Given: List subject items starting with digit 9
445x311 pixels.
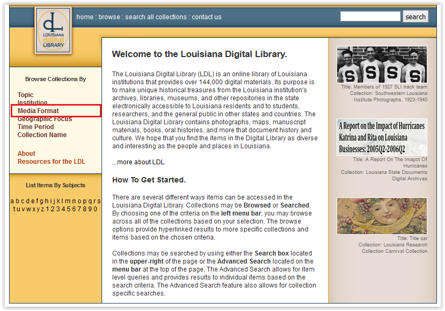Looking at the screenshot, I should (x=90, y=209).
